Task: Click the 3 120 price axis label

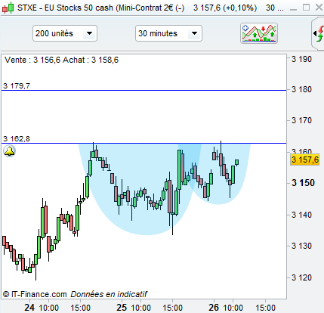Action: point(301,277)
